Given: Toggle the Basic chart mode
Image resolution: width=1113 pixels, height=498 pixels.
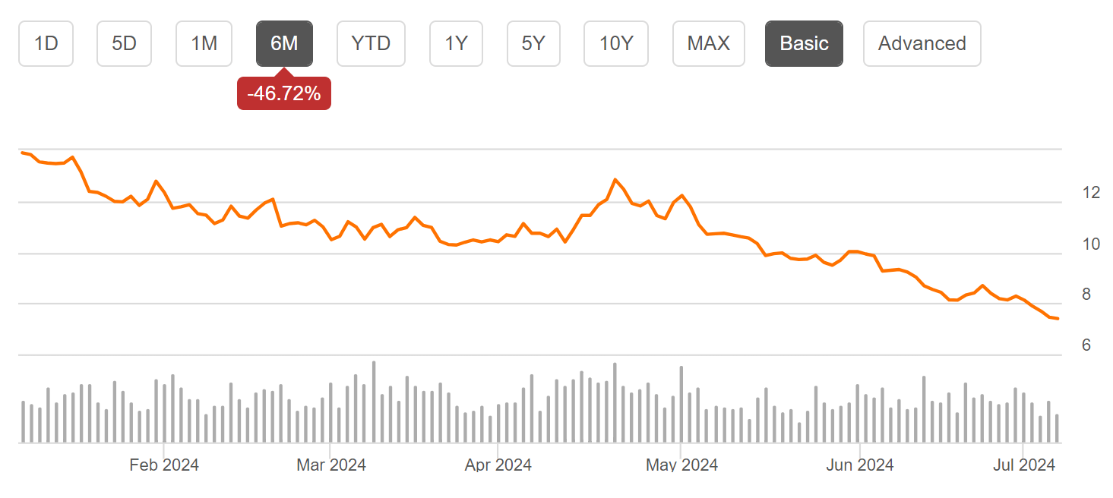Looking at the screenshot, I should 804,43.
